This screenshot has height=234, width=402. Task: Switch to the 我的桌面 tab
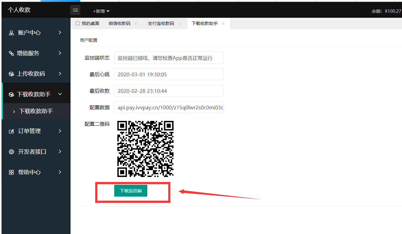click(x=87, y=23)
